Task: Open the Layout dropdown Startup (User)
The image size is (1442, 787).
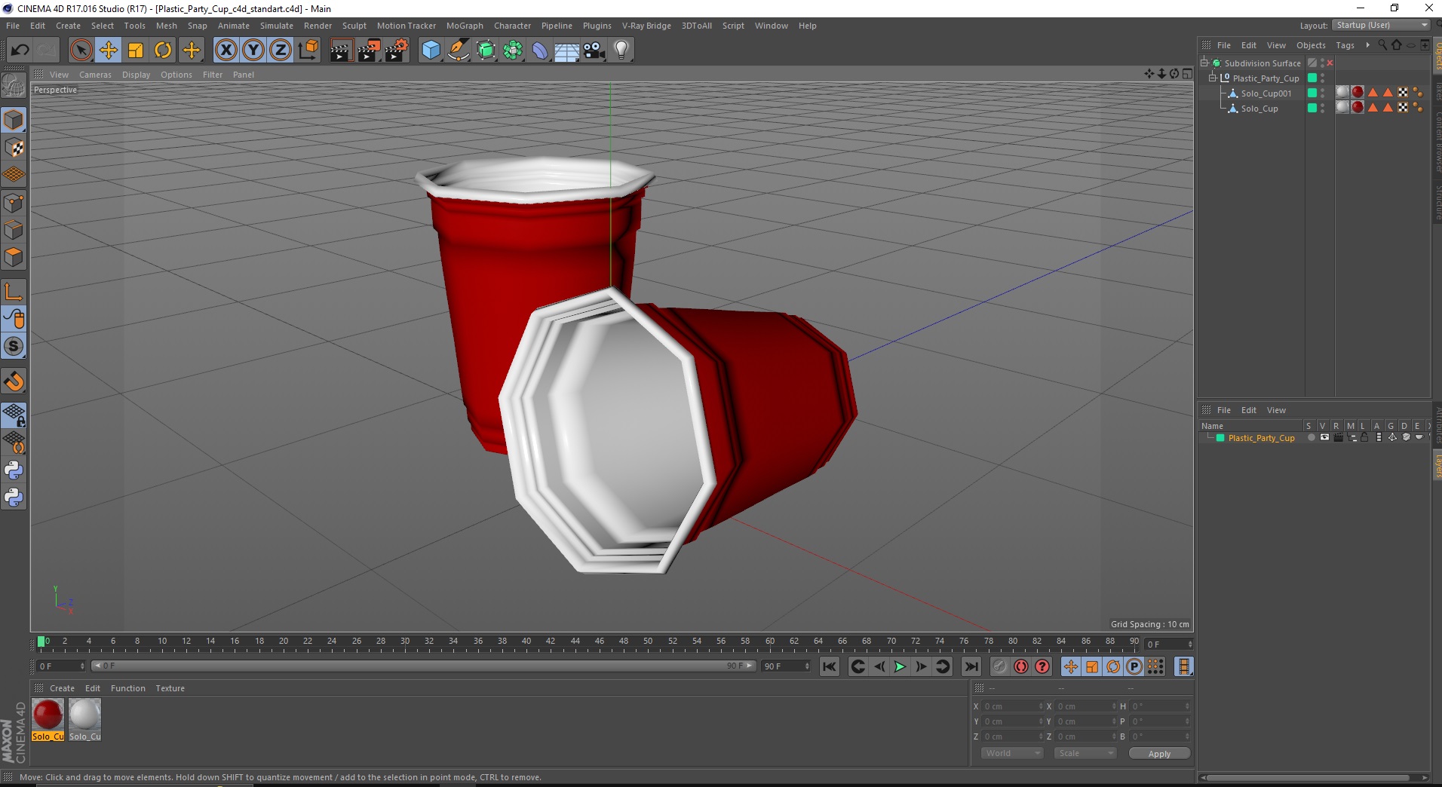Action: (x=1381, y=26)
